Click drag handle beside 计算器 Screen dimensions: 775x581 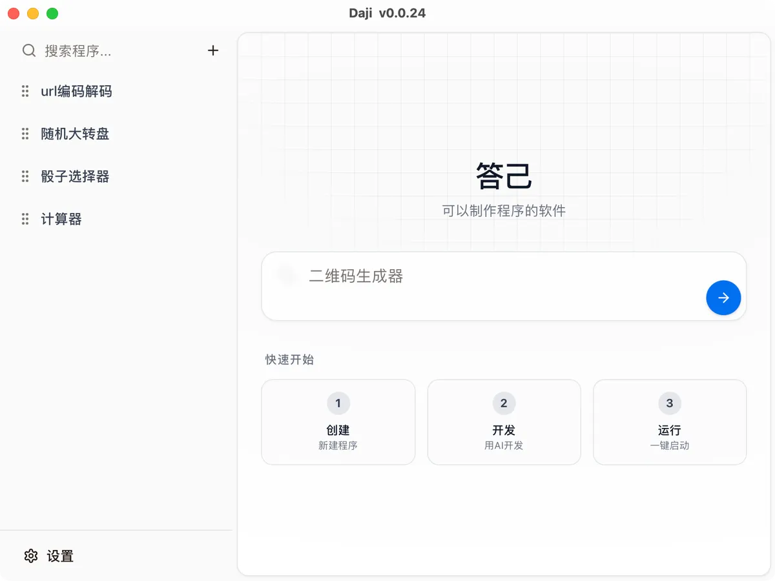click(25, 219)
